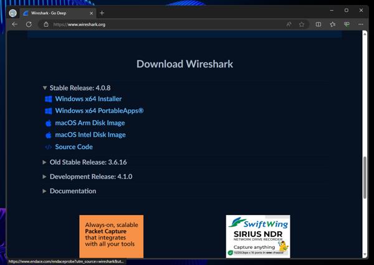The height and width of the screenshot is (265, 374).
Task: Open a new tab with plus button
Action: [x=102, y=13]
